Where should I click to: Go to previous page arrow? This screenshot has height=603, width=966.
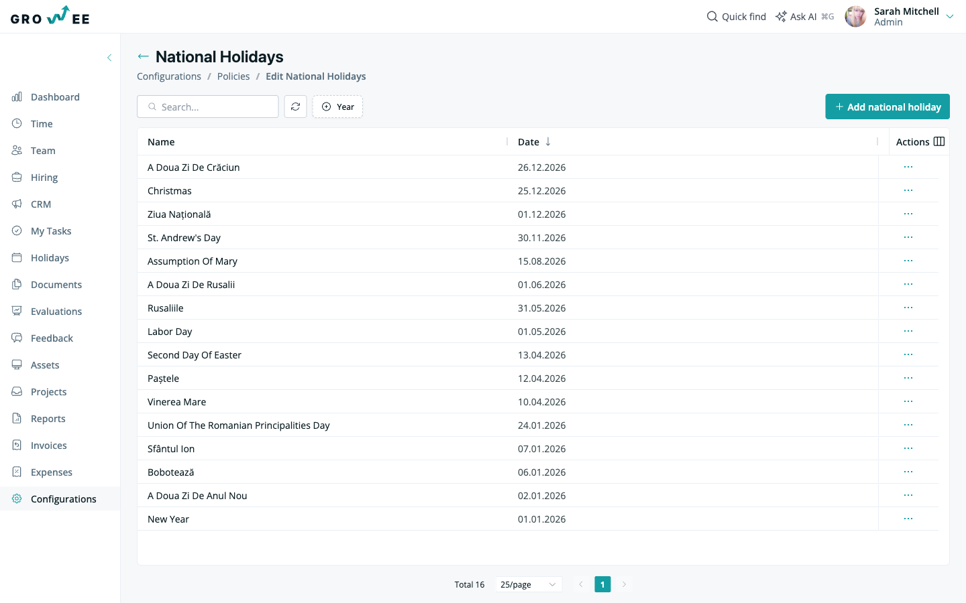tap(581, 584)
